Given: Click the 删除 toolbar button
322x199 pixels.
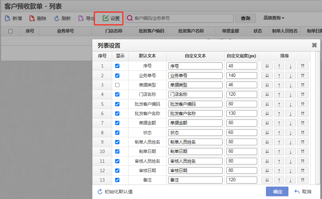Looking at the screenshot, I should click(x=38, y=18).
